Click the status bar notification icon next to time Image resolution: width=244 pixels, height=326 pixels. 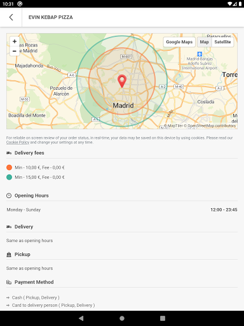coord(20,4)
